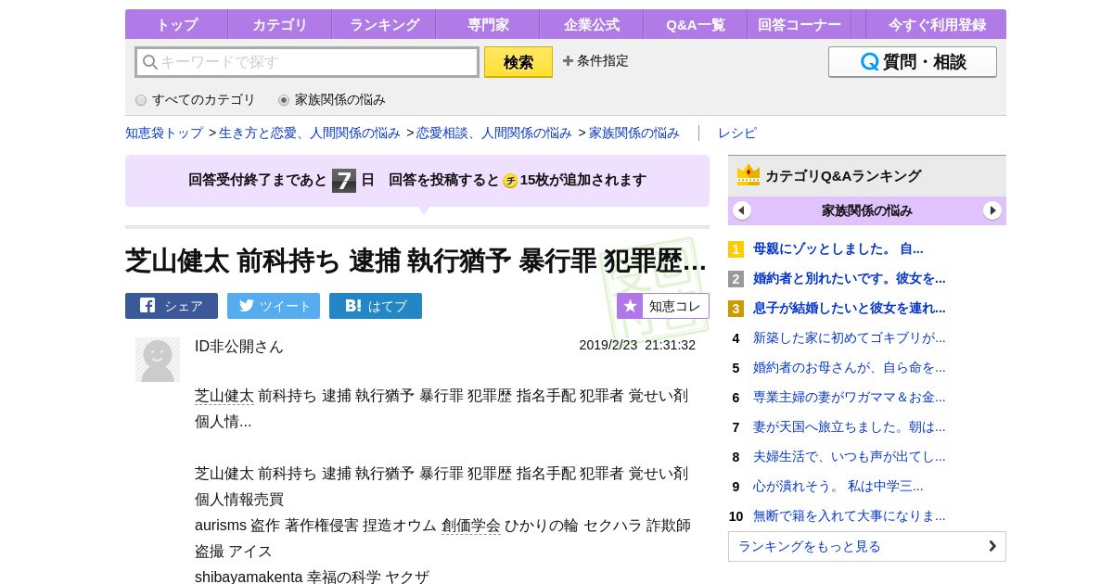
Task: Open the Q&A一覧 navigation tab
Action: coord(696,25)
